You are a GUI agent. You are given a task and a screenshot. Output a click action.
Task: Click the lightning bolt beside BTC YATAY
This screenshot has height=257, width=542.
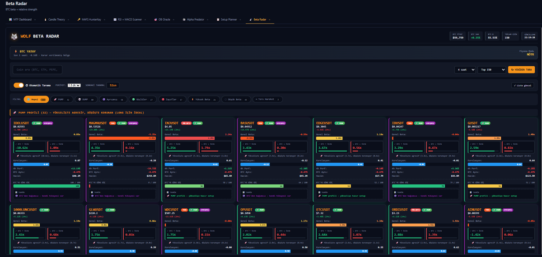pyautogui.click(x=17, y=52)
